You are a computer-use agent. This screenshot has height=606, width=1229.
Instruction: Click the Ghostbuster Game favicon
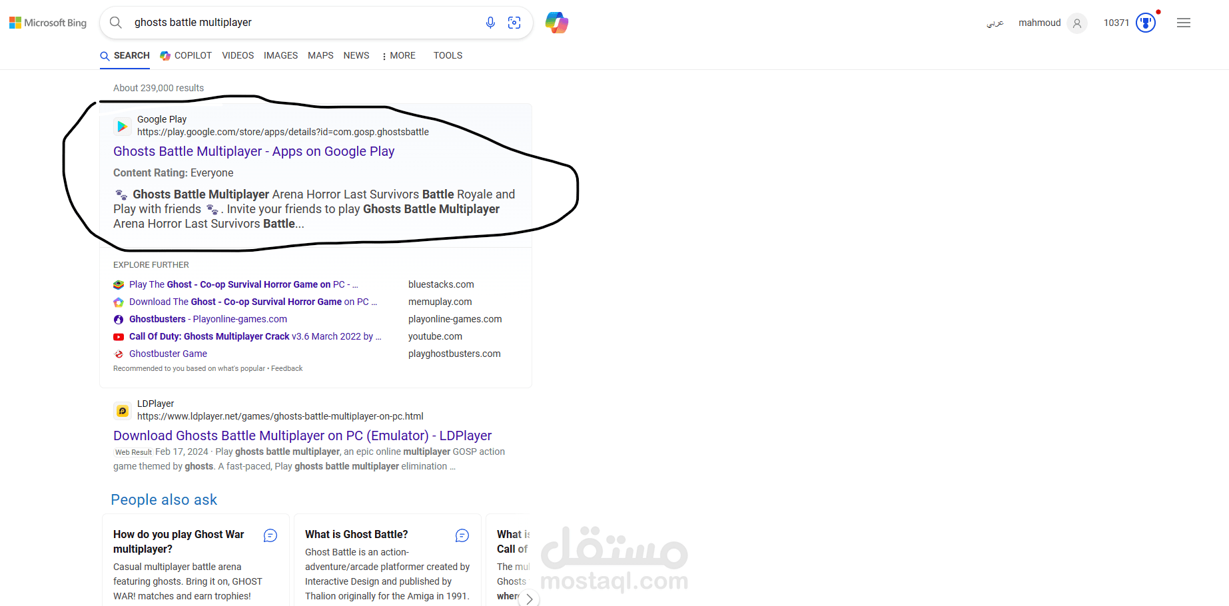click(119, 354)
